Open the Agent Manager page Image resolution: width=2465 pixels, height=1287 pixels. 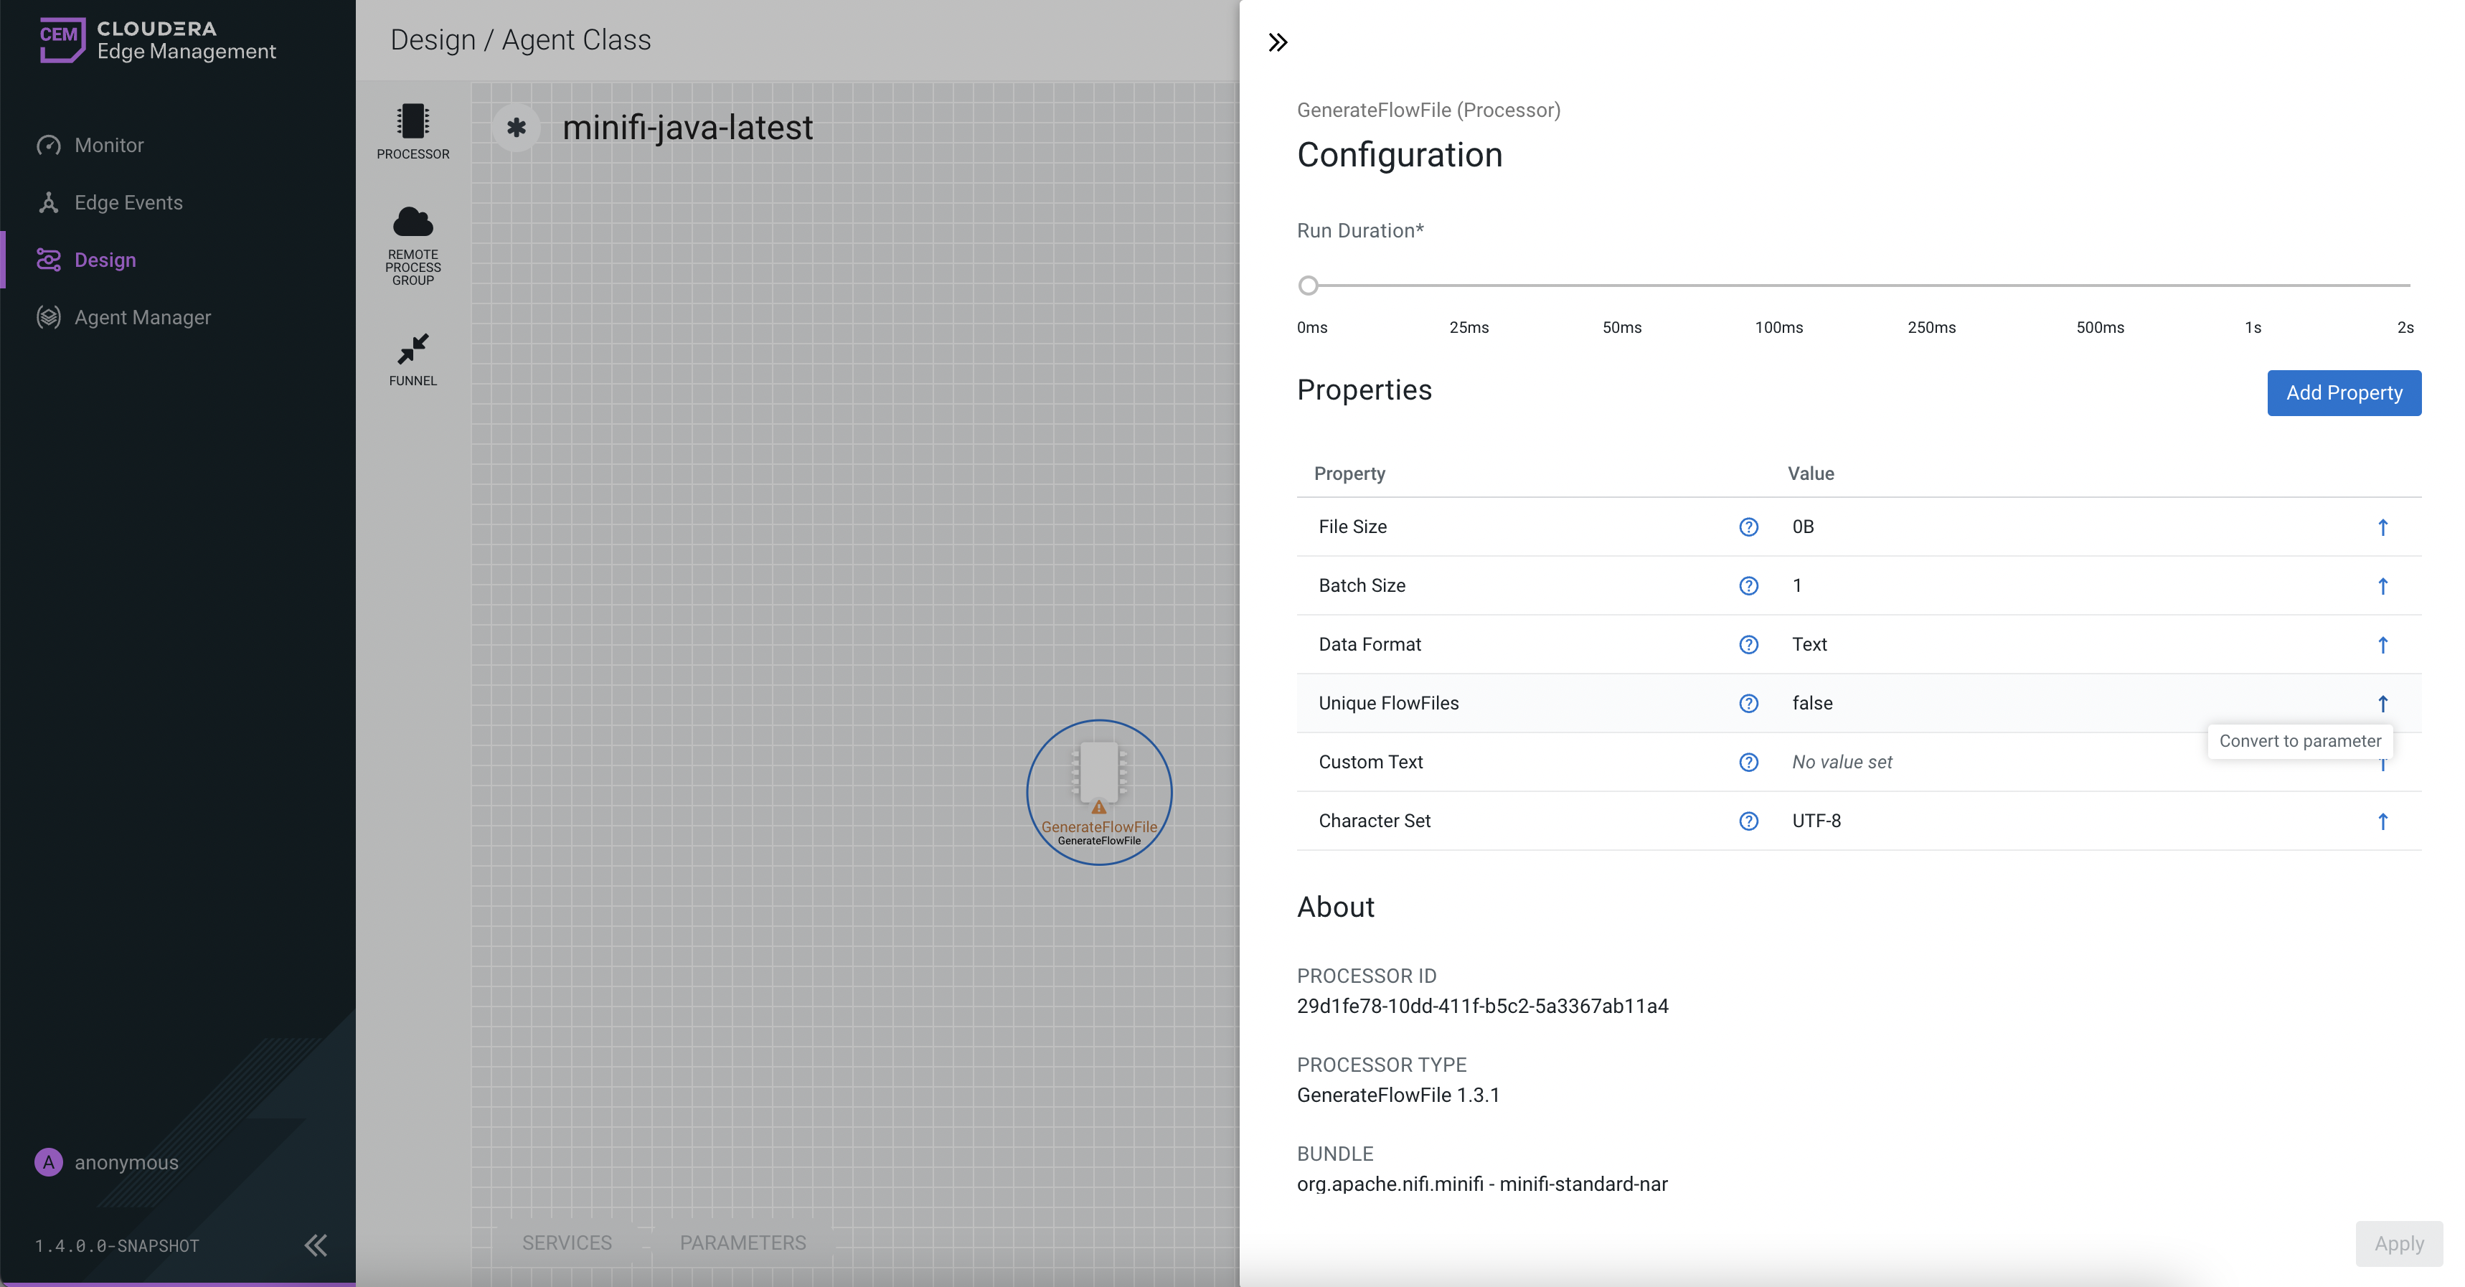click(x=143, y=318)
